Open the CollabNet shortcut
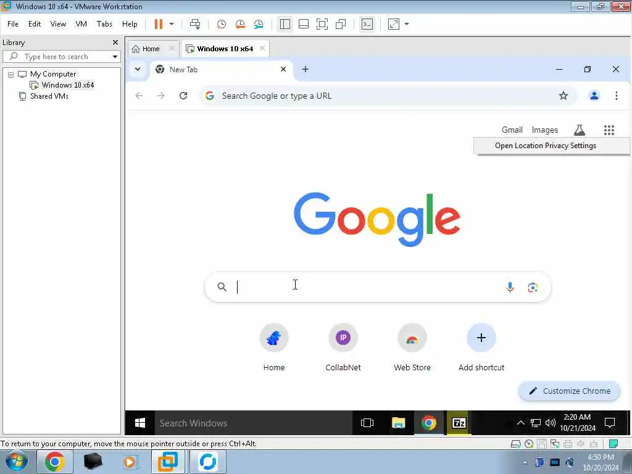This screenshot has height=474, width=632. pos(343,347)
